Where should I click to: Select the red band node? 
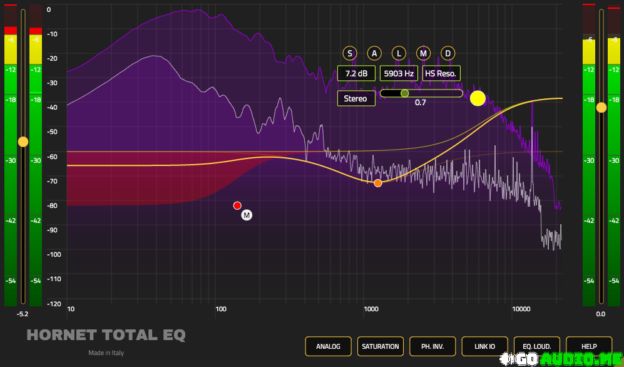point(237,205)
